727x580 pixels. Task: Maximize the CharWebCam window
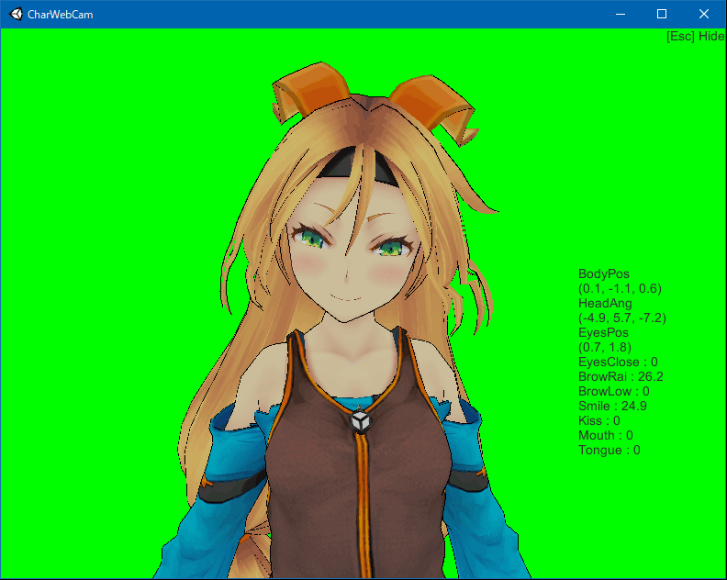[x=662, y=15]
